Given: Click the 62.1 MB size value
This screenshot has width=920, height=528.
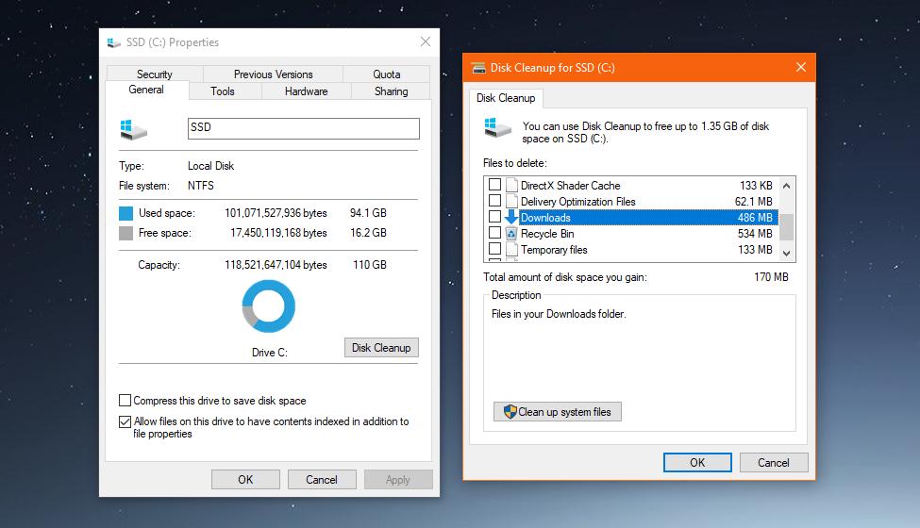Looking at the screenshot, I should pos(753,202).
